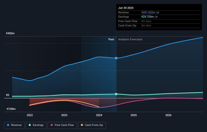Click 'No data' beside Free Cash Flow in tooltip
This screenshot has height=132, width=207.
point(146,21)
